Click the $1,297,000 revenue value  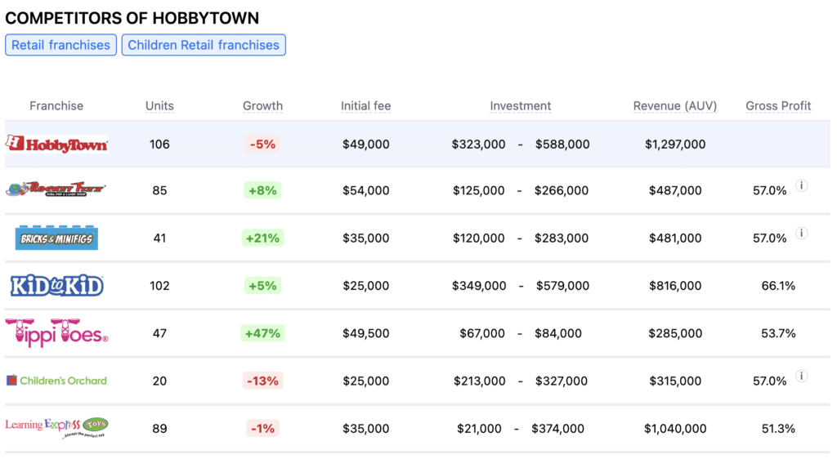point(675,144)
